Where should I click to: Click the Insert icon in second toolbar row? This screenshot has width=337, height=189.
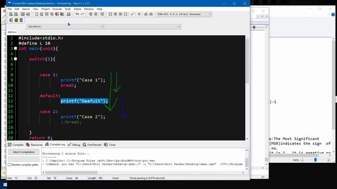pyautogui.click(x=11, y=20)
